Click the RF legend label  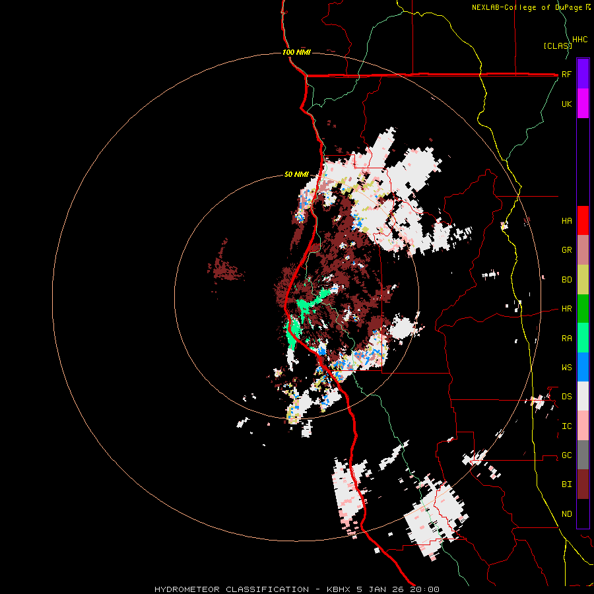click(567, 74)
